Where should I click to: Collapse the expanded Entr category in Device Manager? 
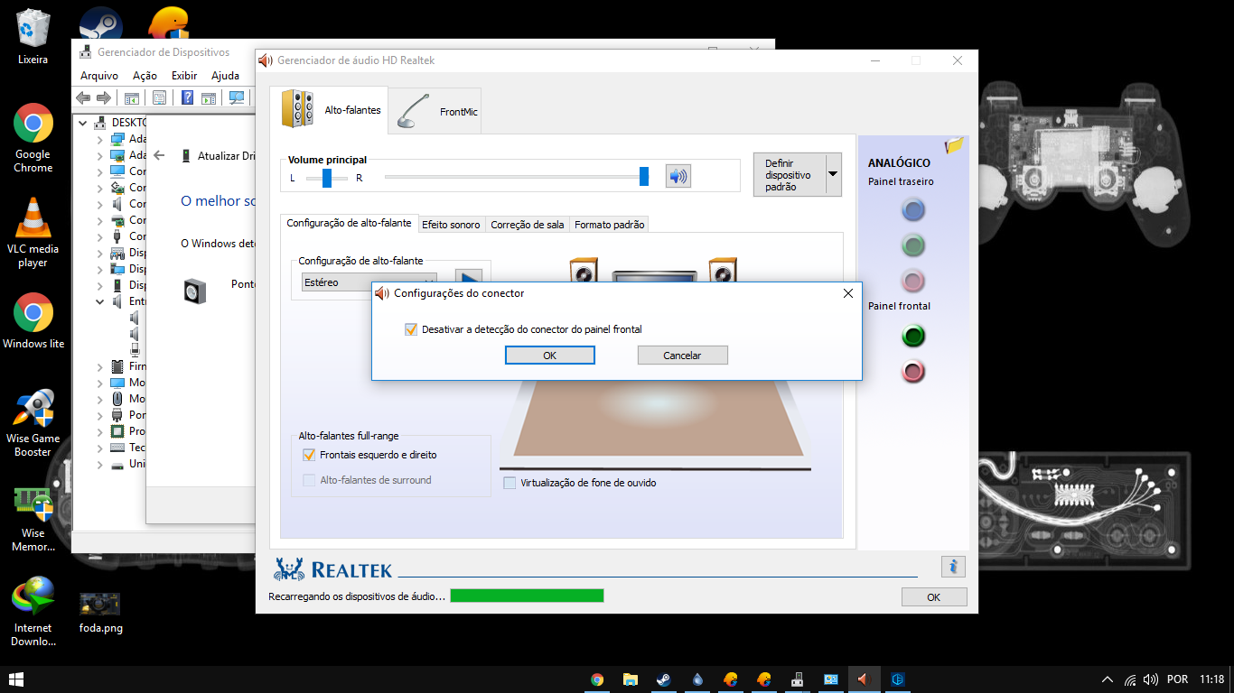pos(100,301)
